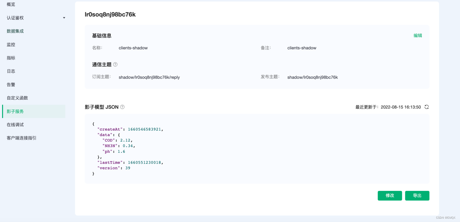This screenshot has width=460, height=222.
Task: Click the 发布主题 value shadow/lr0soq8nj98bc76k
Action: (x=313, y=77)
